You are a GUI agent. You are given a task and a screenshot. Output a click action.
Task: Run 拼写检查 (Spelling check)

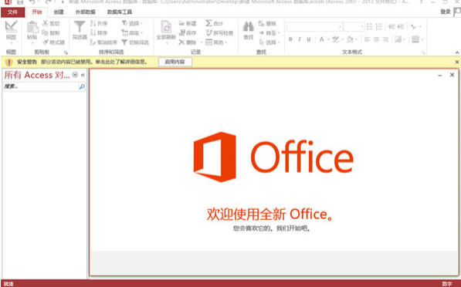pos(219,32)
